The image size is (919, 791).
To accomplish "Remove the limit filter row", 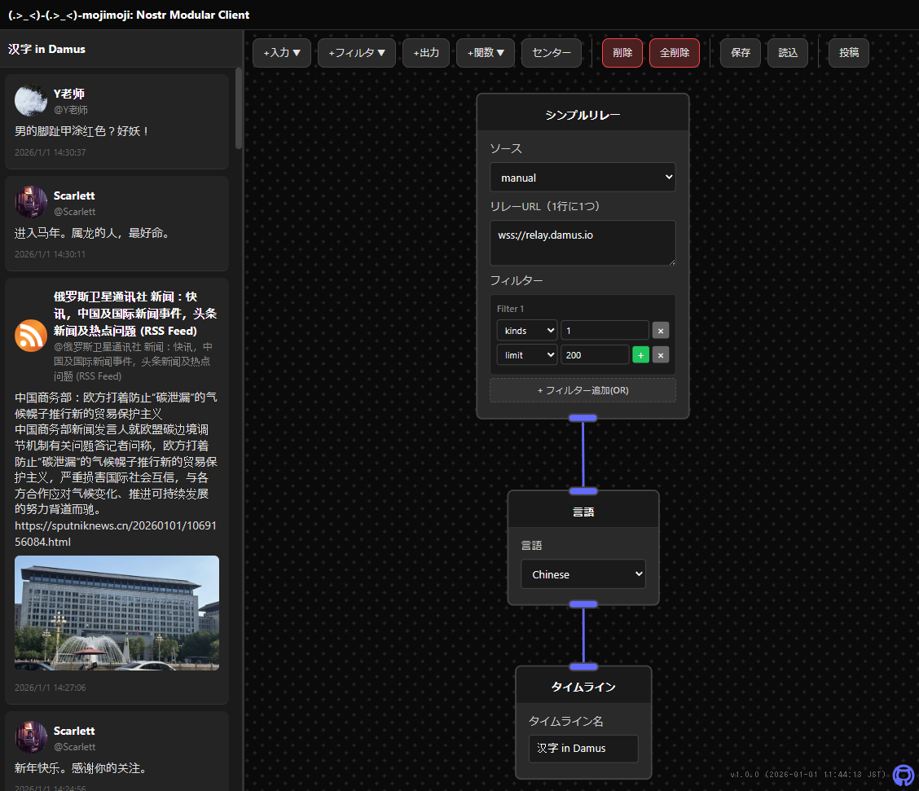I will (x=661, y=355).
